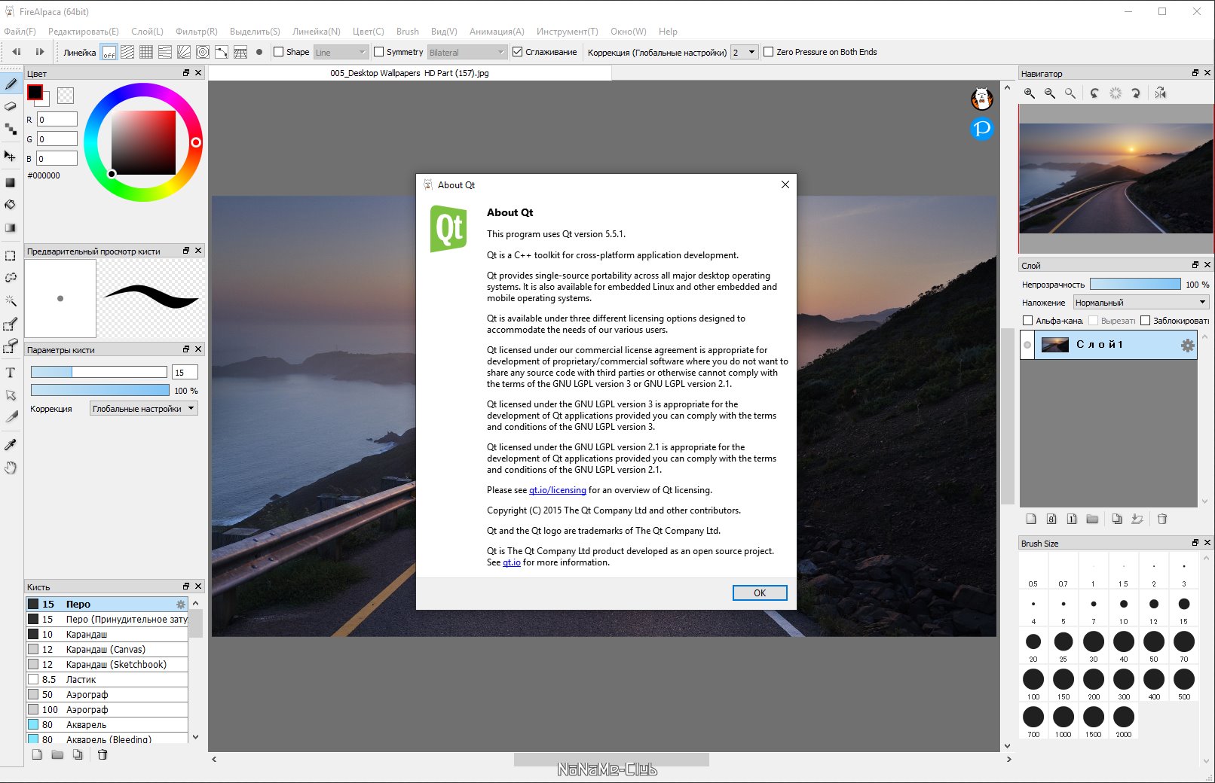Open the Help menu
Viewport: 1215px width, 783px height.
click(668, 32)
